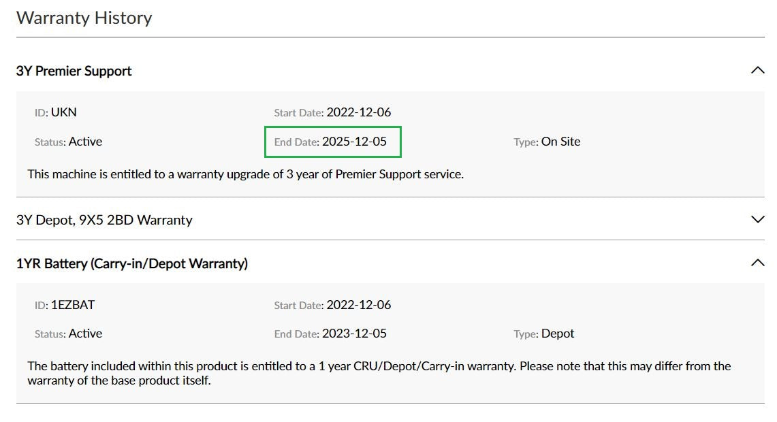Select the battery warranty ID '1EZBAT'
Image resolution: width=777 pixels, height=422 pixels.
[73, 305]
